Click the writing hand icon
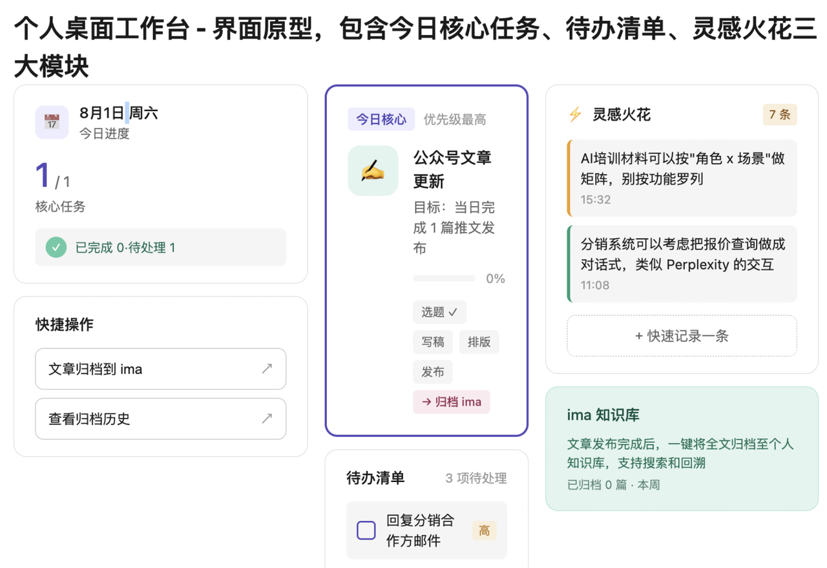The image size is (827, 568). 373,171
